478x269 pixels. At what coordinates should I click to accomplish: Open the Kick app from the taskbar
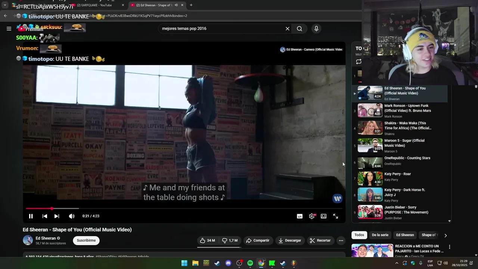[272, 263]
